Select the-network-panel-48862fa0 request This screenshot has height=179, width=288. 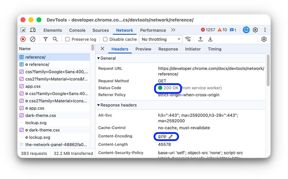coord(54,145)
